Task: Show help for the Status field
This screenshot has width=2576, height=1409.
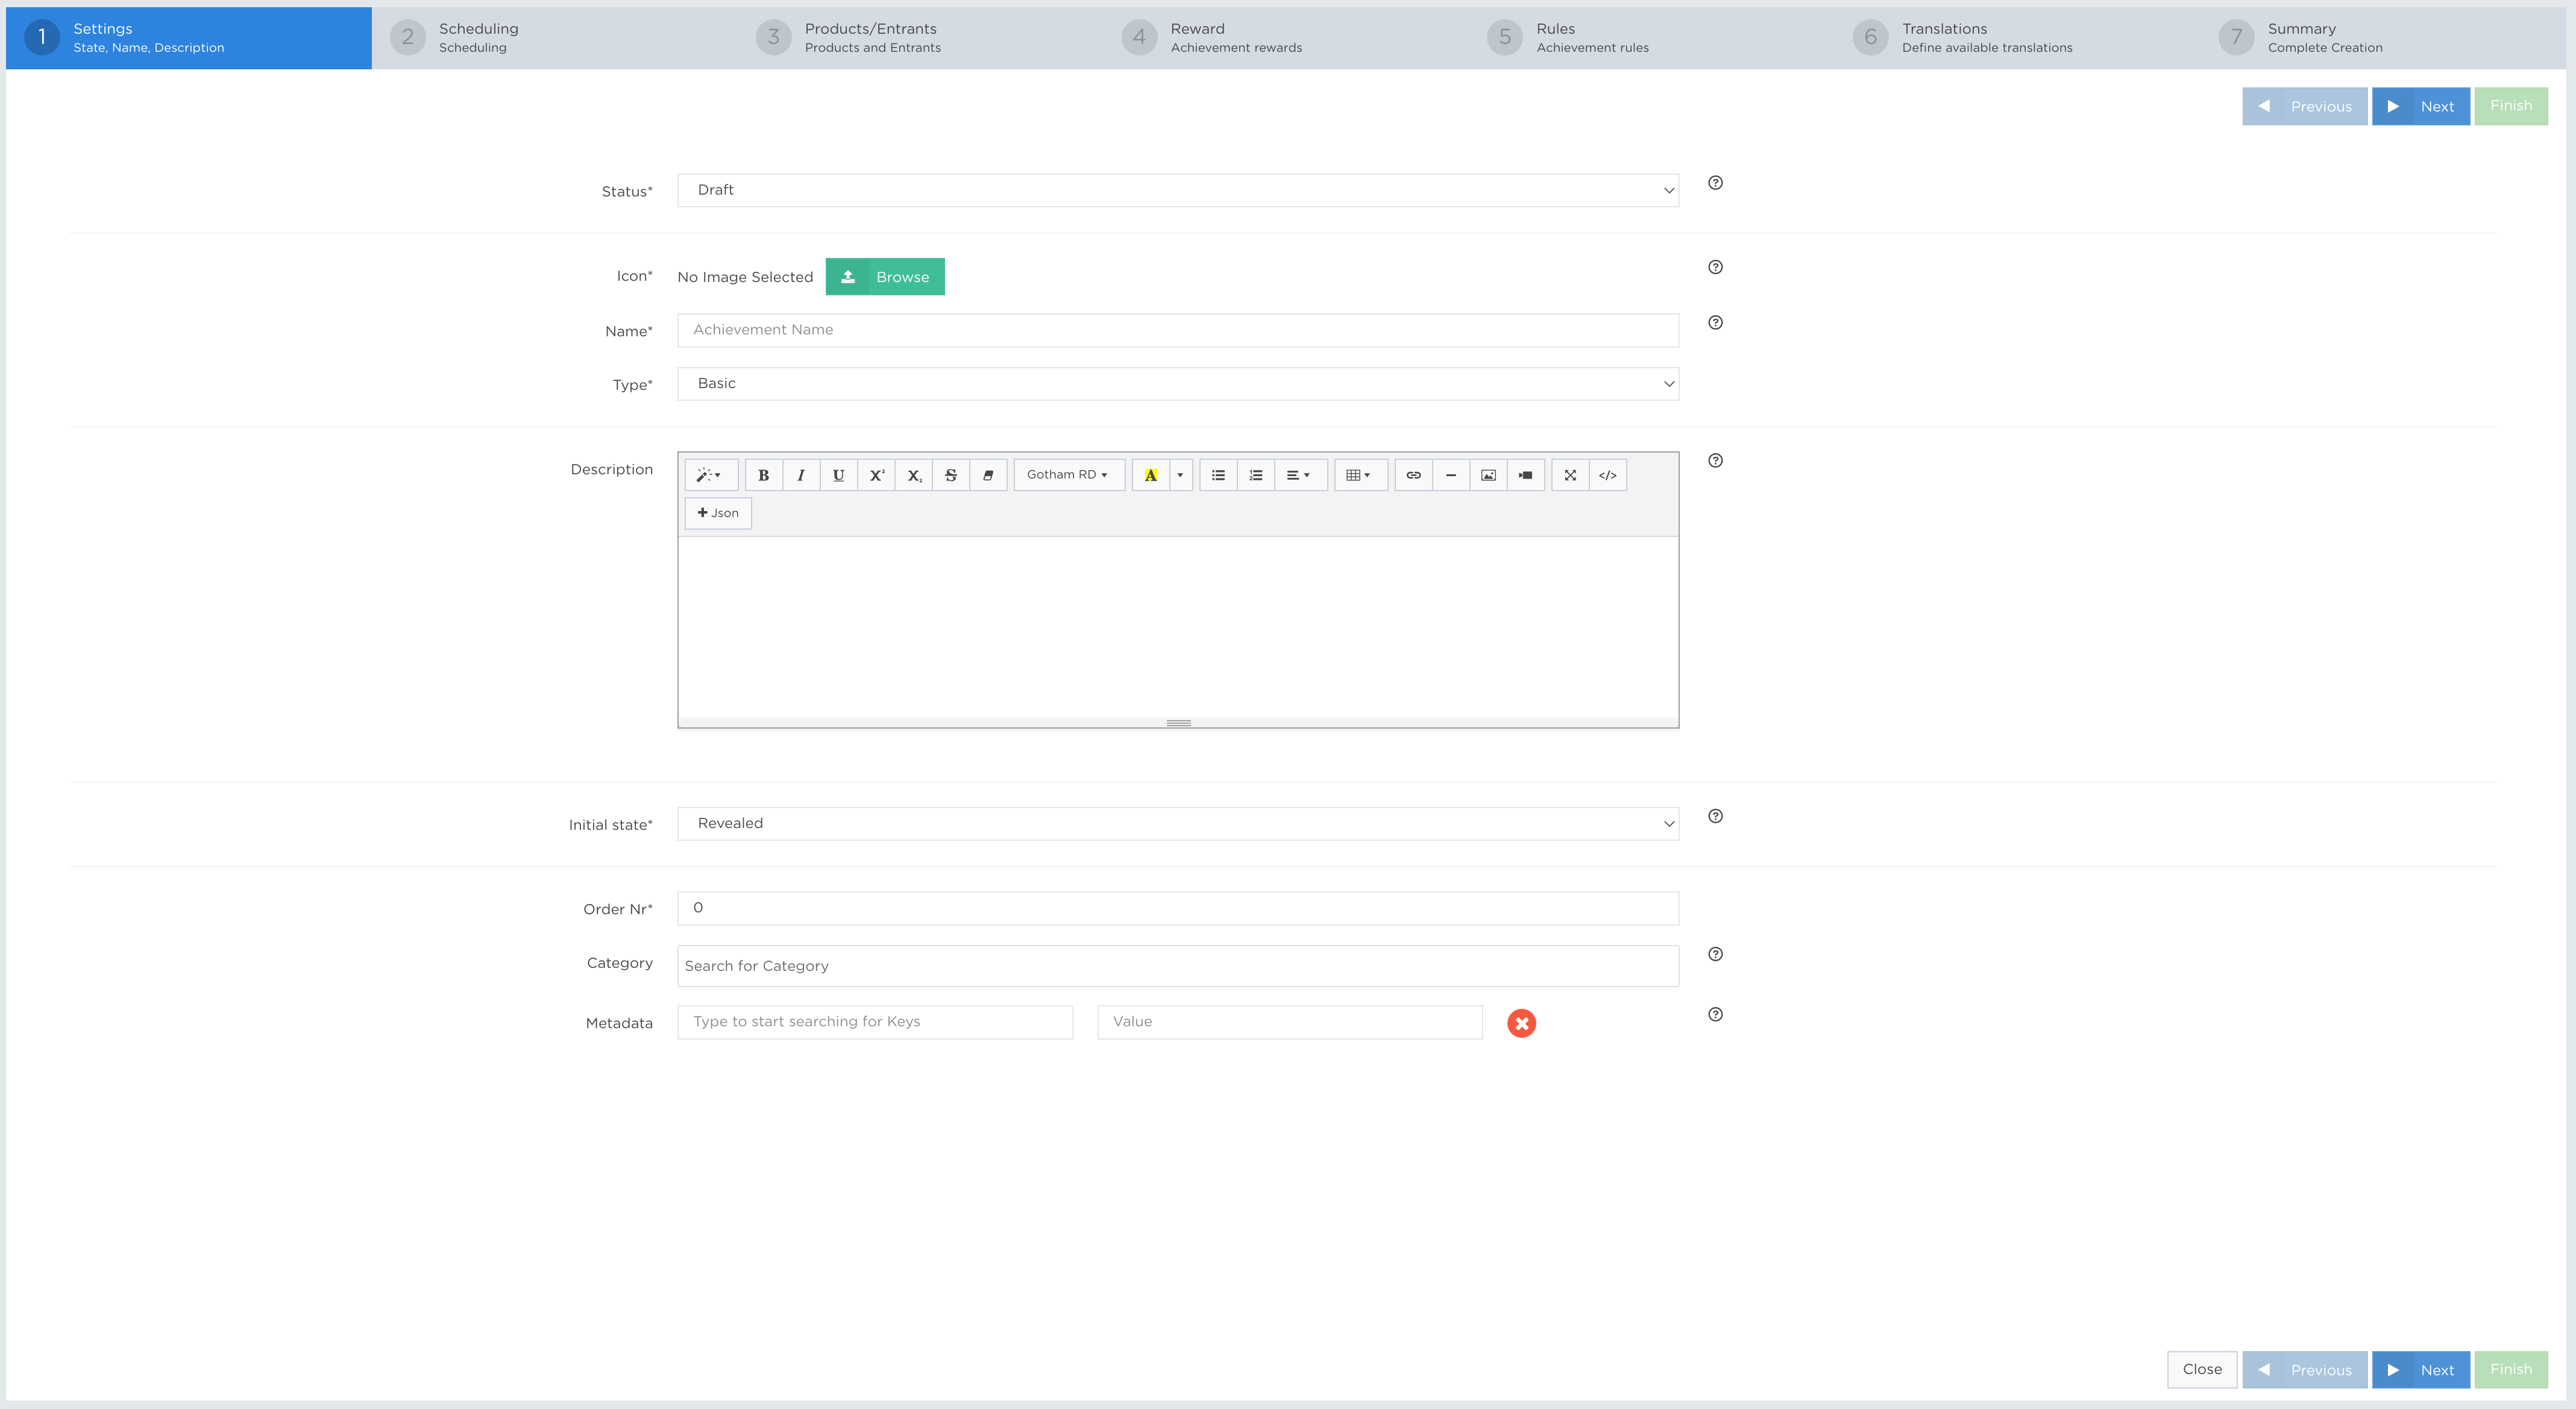Action: pos(1715,183)
